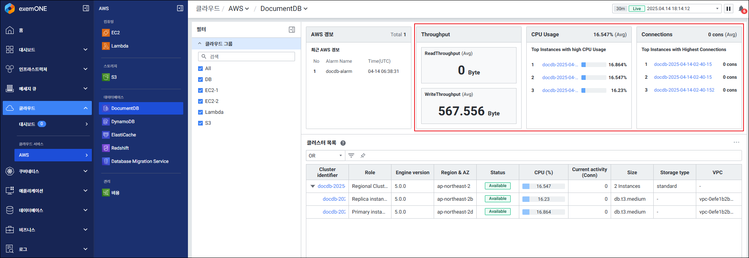Toggle the EC2-1 group checkbox

[x=200, y=90]
